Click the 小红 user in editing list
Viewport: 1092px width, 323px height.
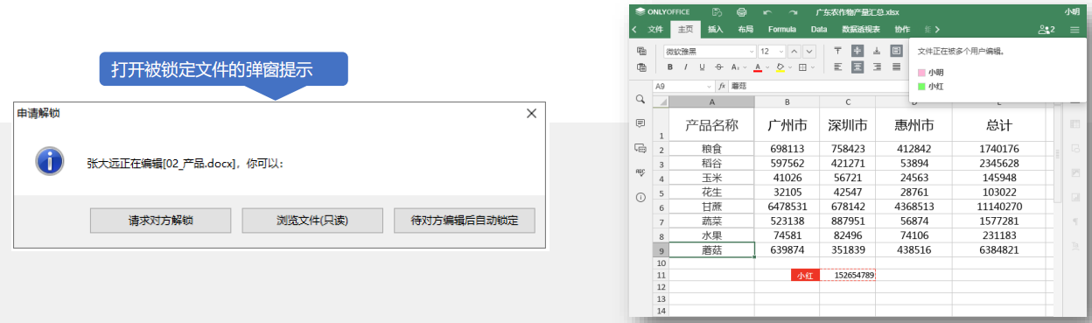click(x=935, y=87)
